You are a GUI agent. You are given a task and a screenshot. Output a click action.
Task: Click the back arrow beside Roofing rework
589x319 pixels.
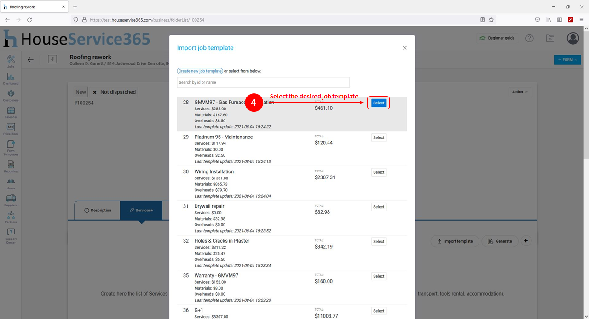[30, 59]
